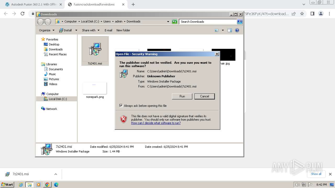Open the Windows Start menu
The image size is (335, 188).
point(7,185)
